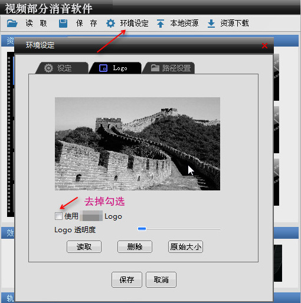Click the Logo 透明度 slider handle

click(x=142, y=229)
